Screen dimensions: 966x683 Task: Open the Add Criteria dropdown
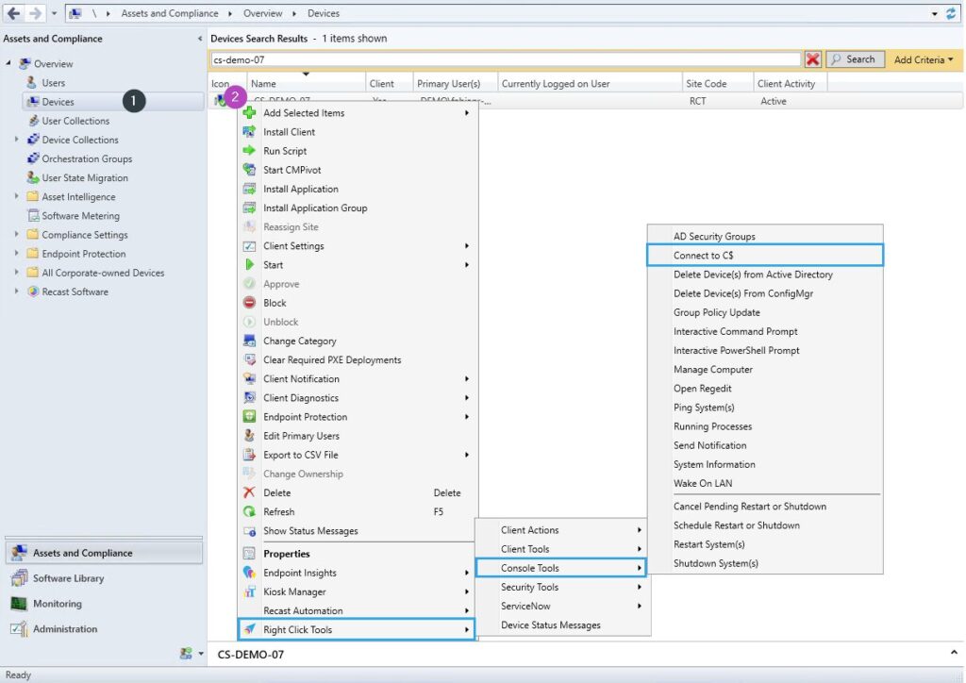click(x=924, y=59)
